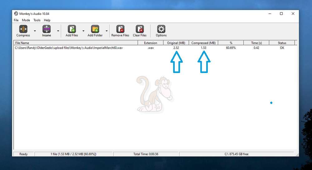Click the 0.42 time cell
The width and height of the screenshot is (312, 170).
click(256, 48)
